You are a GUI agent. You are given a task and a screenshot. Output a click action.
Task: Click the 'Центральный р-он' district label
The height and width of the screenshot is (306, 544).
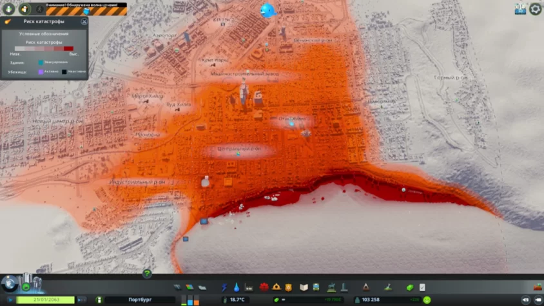[x=239, y=148]
